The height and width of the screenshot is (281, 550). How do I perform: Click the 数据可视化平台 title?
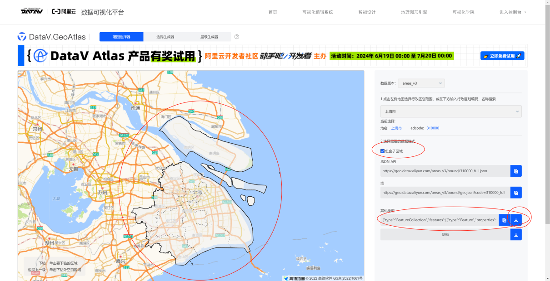103,12
